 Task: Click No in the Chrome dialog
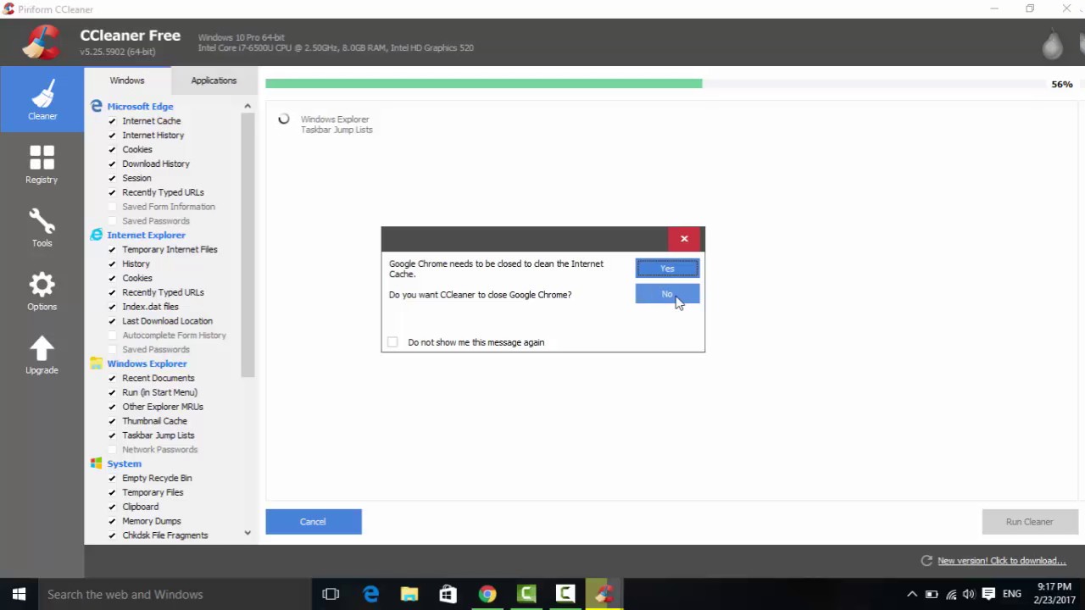tap(667, 294)
